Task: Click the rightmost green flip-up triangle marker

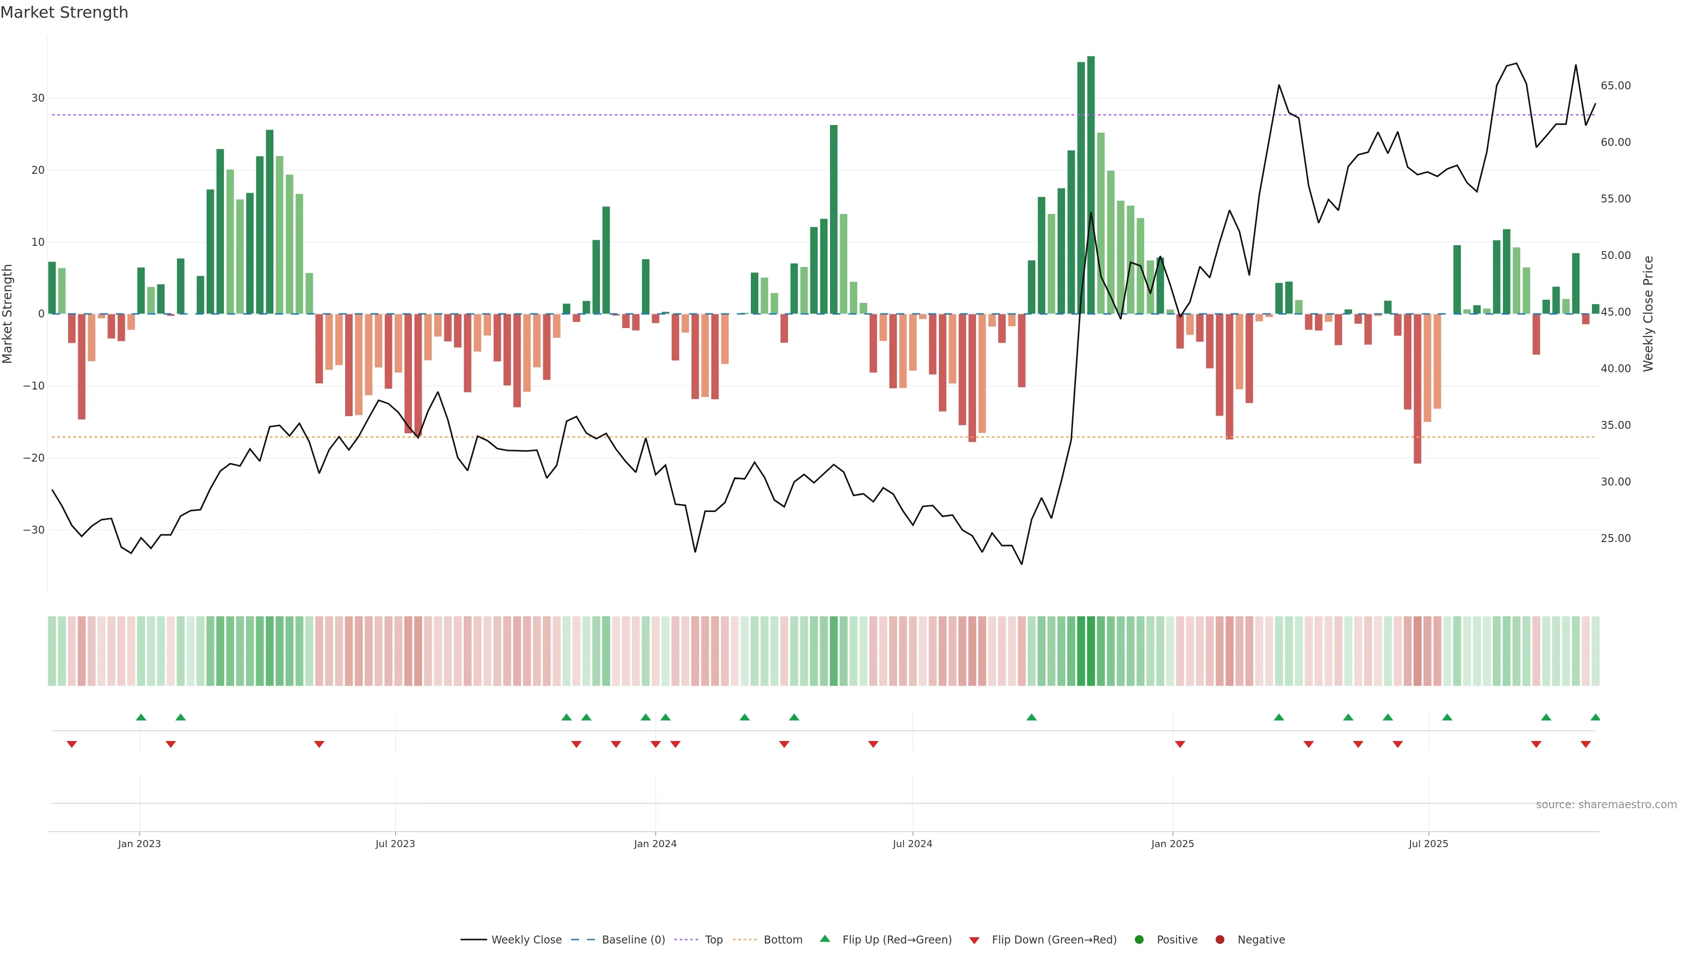Action: 1595,717
